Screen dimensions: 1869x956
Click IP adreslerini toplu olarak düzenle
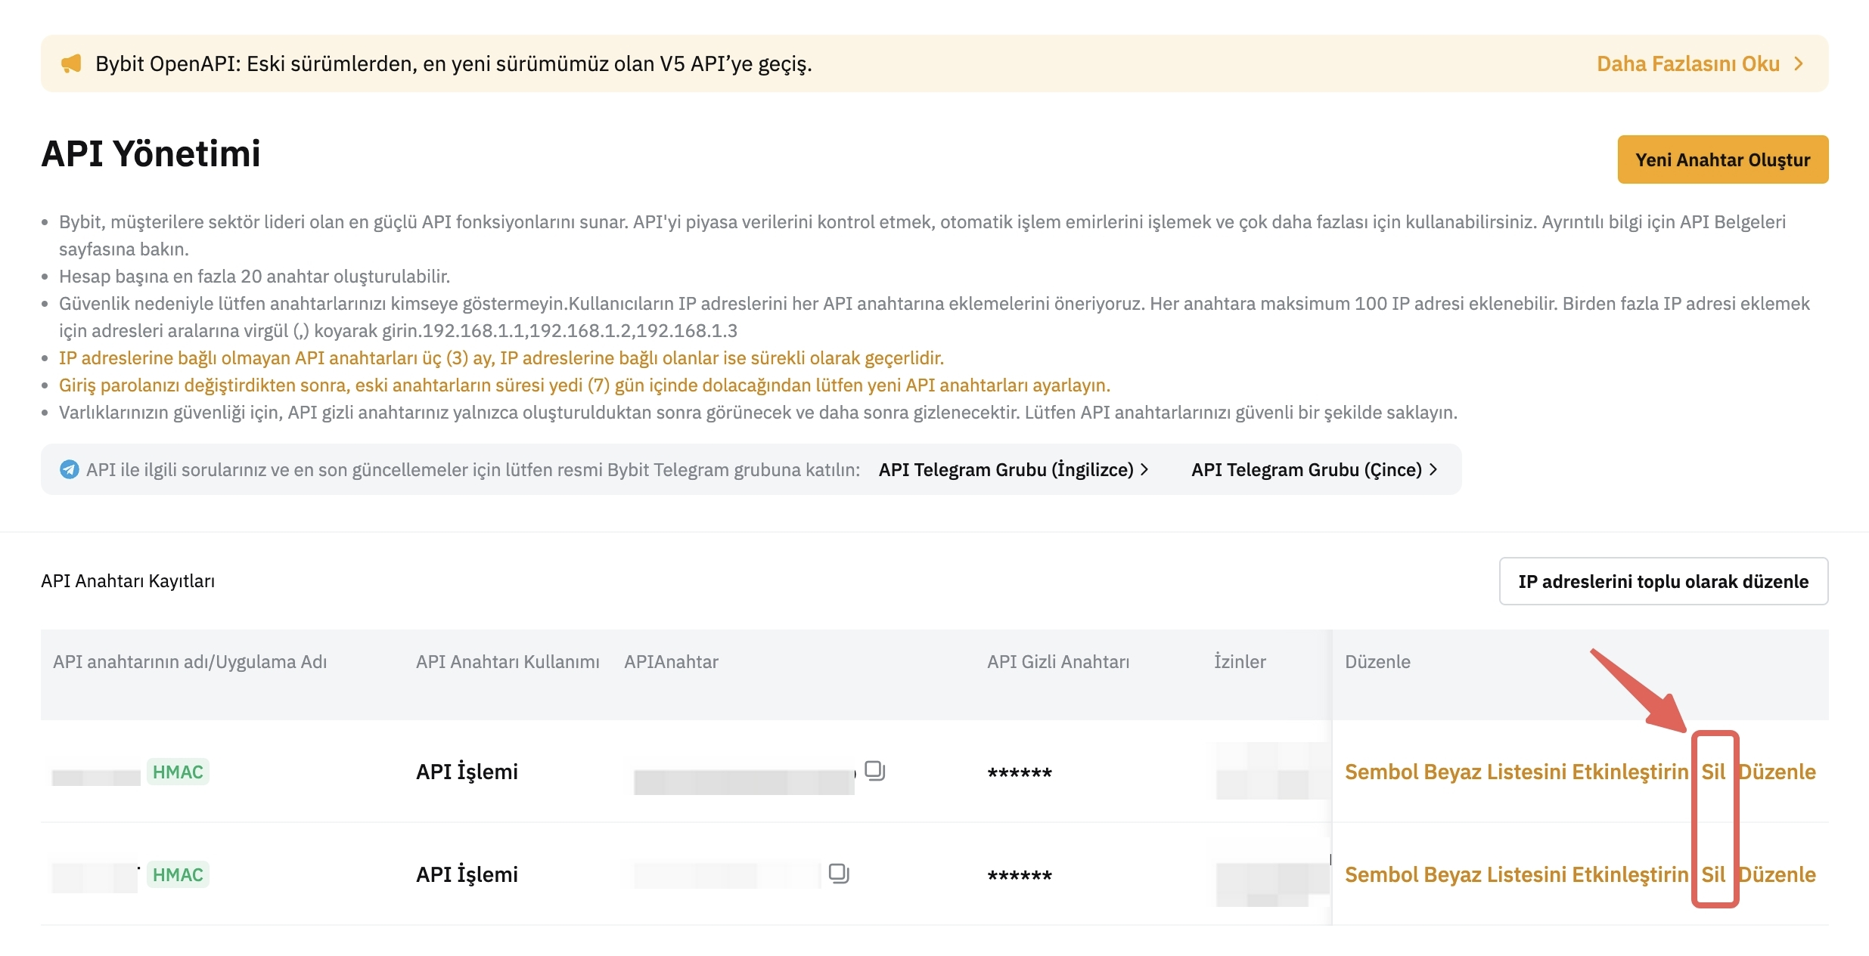(1663, 581)
